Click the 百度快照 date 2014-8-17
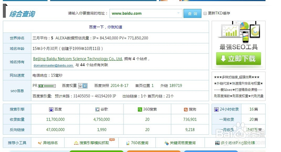This screenshot has width=281, height=152. (119, 86)
